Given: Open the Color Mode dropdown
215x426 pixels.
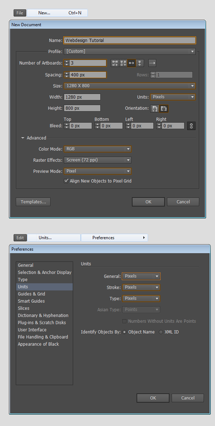Looking at the screenshot, I should pos(98,149).
